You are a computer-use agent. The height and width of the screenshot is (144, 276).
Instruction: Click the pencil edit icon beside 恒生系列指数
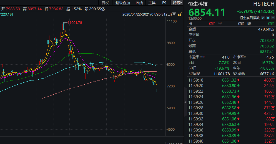tap(263, 18)
